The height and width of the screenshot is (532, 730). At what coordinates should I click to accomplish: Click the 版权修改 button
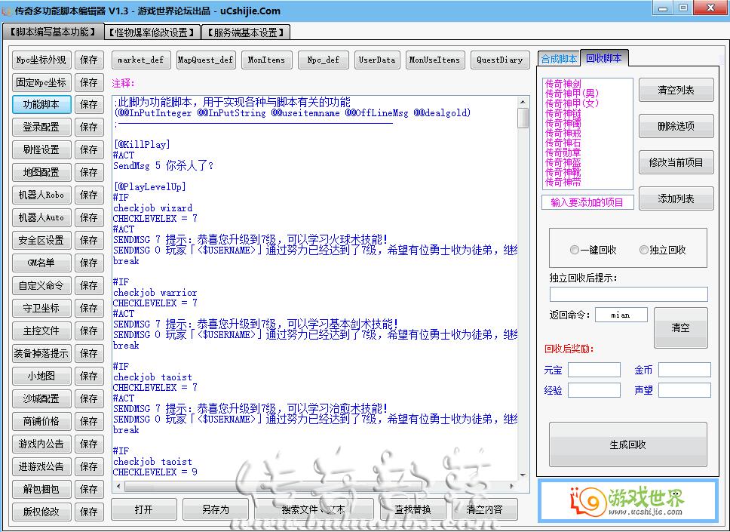pyautogui.click(x=41, y=512)
